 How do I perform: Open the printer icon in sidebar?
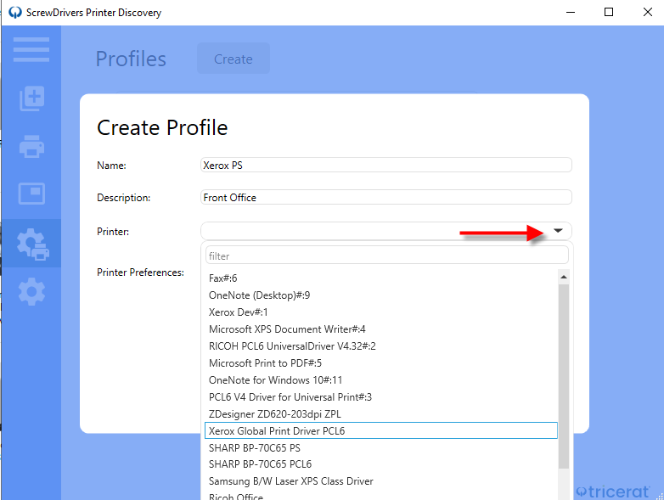pyautogui.click(x=31, y=147)
